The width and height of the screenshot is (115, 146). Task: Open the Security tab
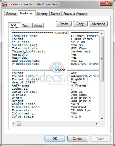42,14
